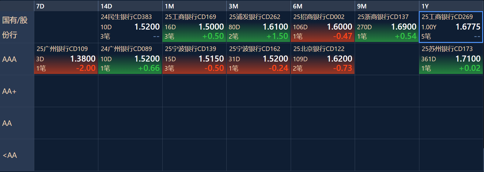Select the 9M tenor column header
Viewport: 484px width, 172px height.
(x=387, y=6)
